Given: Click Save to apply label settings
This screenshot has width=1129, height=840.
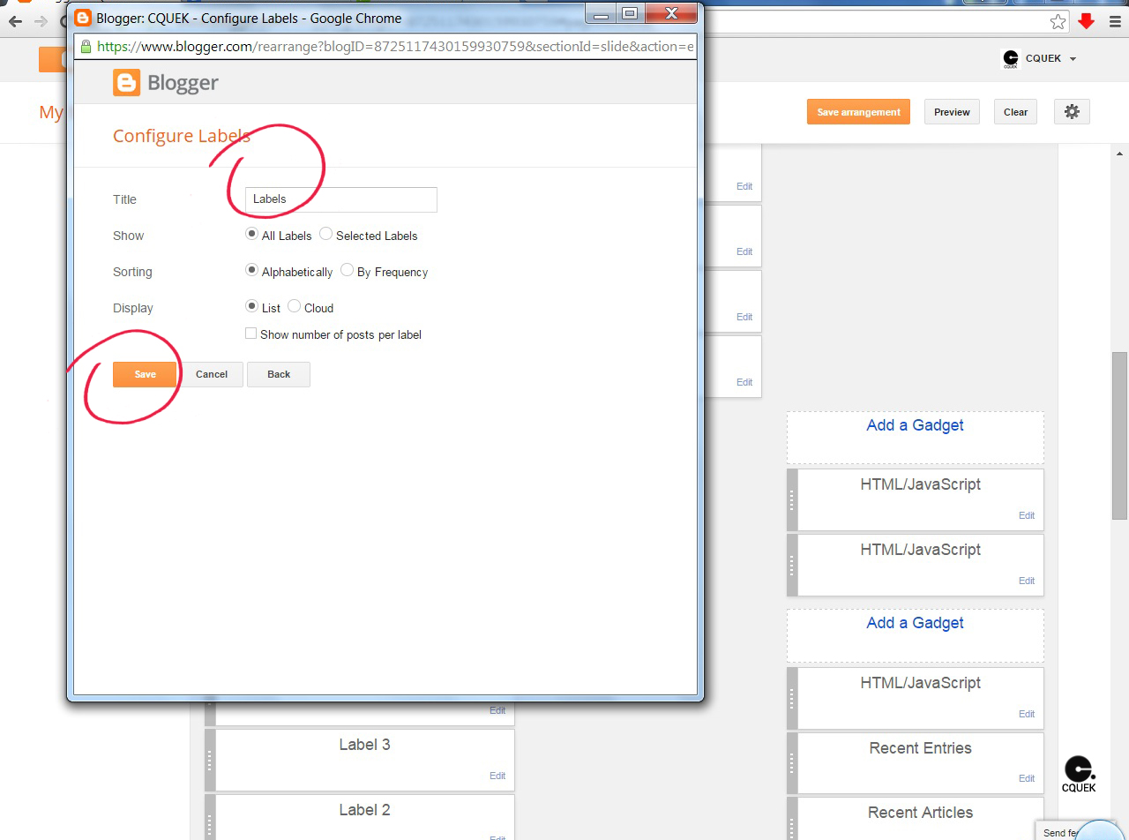Looking at the screenshot, I should point(145,374).
